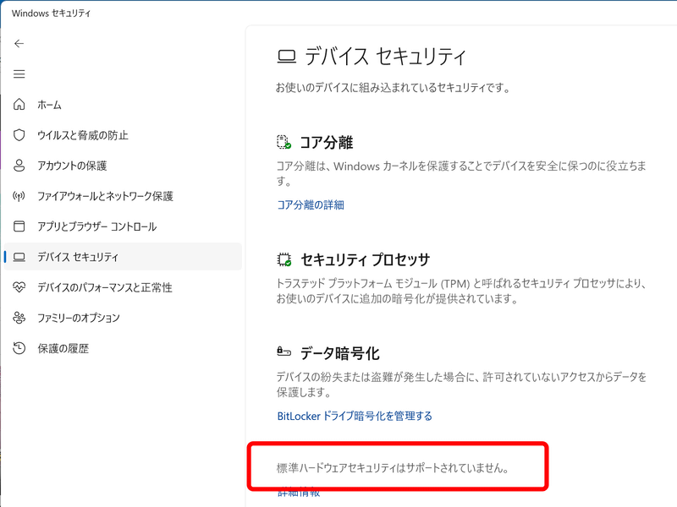Click the セキュリティ プロセッサ chip icon
Screen dimensions: 677x507
(283, 259)
